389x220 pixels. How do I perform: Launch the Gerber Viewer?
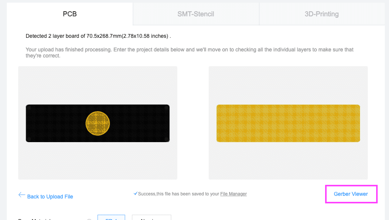(351, 194)
